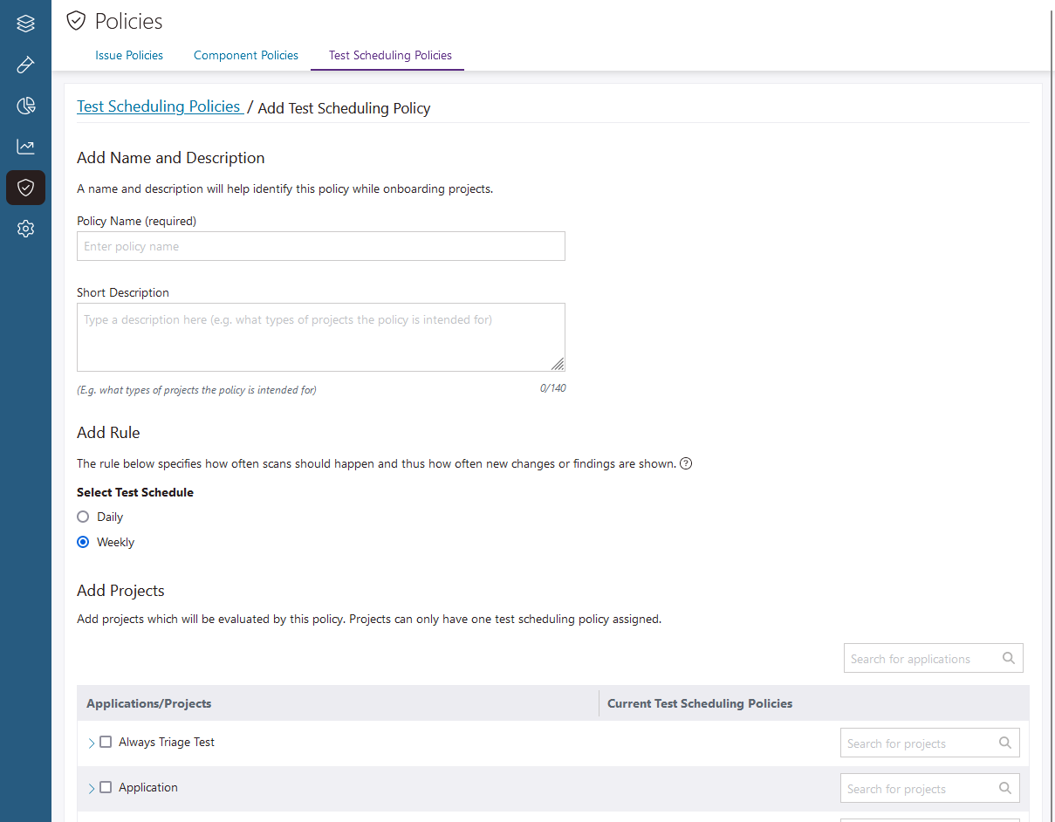1055x822 pixels.
Task: Click into the Short Description text area
Action: 321,337
